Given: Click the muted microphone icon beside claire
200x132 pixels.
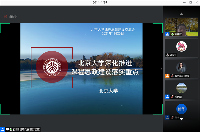Looking at the screenshot, I should [x=168, y=55].
